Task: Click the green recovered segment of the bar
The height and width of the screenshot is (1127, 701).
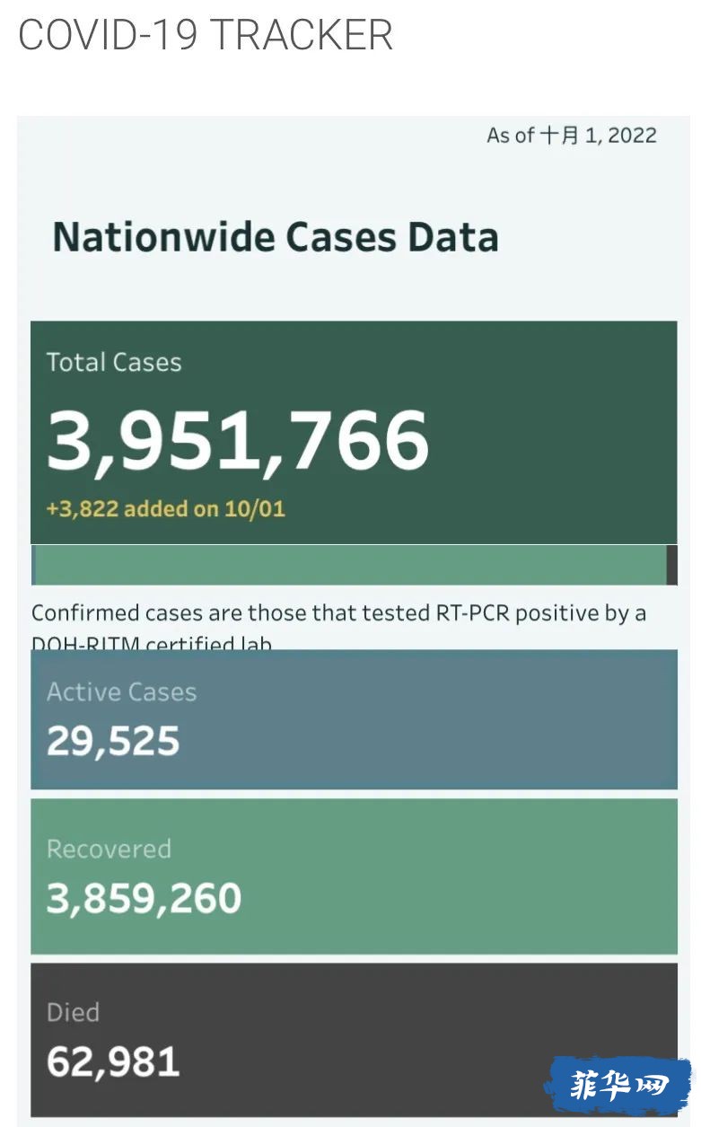Action: pos(351,565)
